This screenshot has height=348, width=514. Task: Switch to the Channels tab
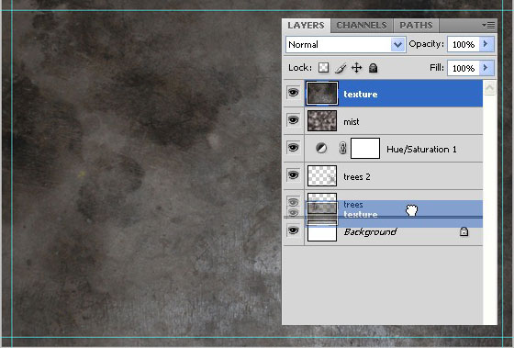coord(362,26)
